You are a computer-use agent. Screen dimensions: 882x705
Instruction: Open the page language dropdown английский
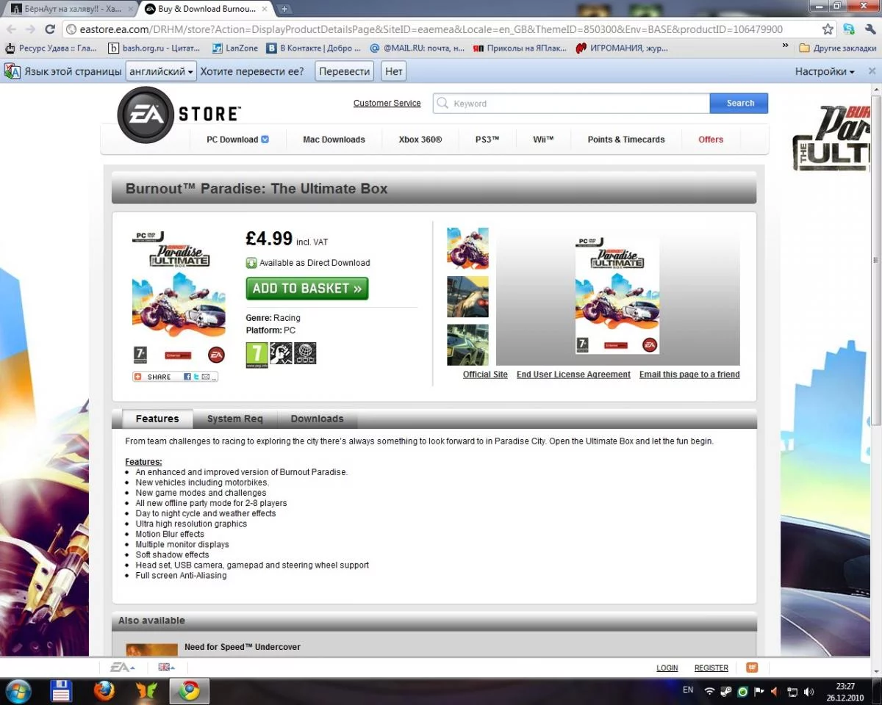coord(161,71)
